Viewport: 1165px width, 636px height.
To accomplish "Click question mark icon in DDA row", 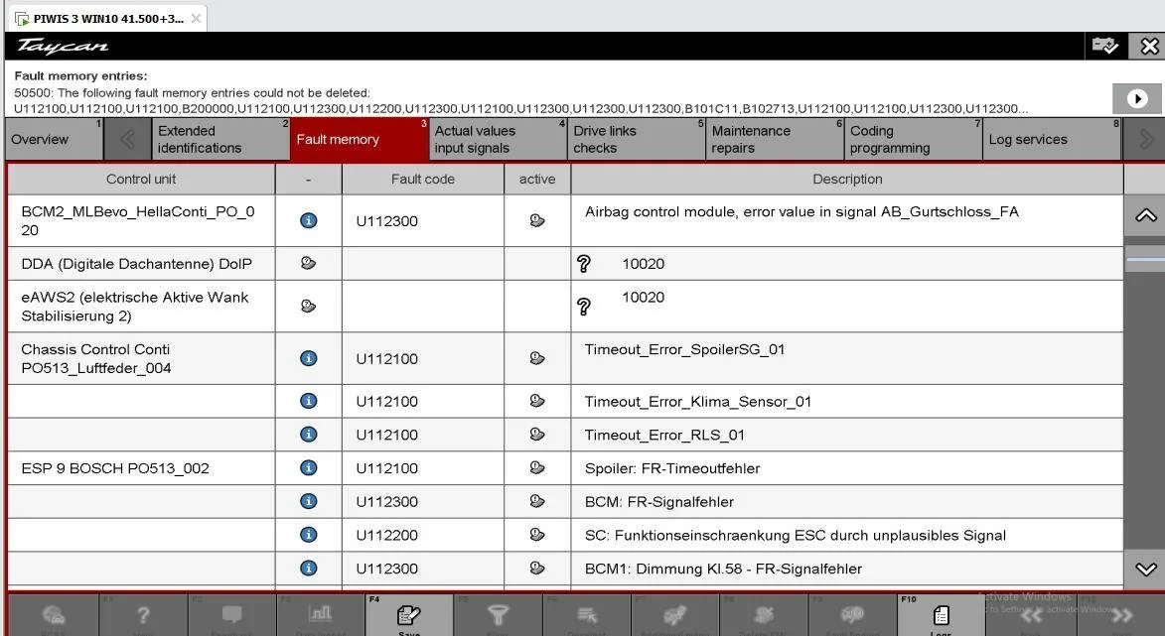I will point(584,264).
